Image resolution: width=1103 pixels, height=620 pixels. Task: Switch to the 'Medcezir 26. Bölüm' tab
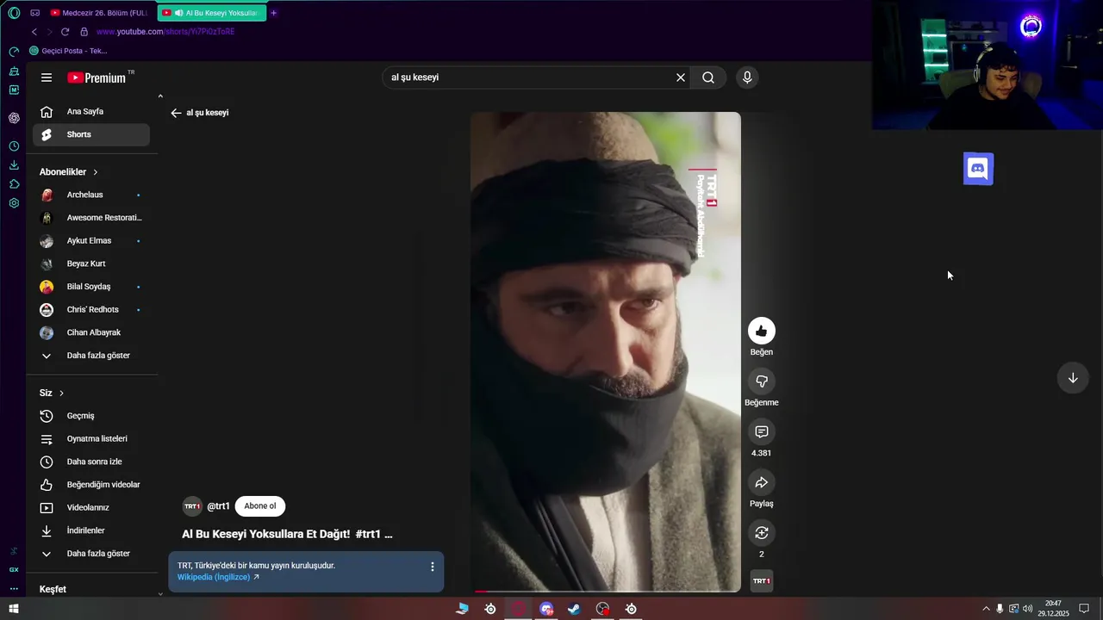(x=99, y=13)
